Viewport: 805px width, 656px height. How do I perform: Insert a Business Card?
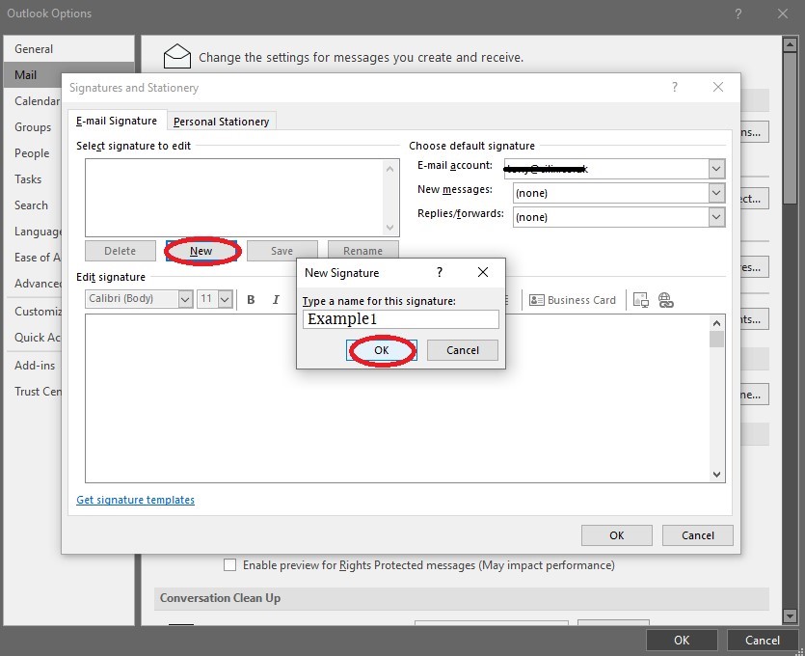point(573,300)
